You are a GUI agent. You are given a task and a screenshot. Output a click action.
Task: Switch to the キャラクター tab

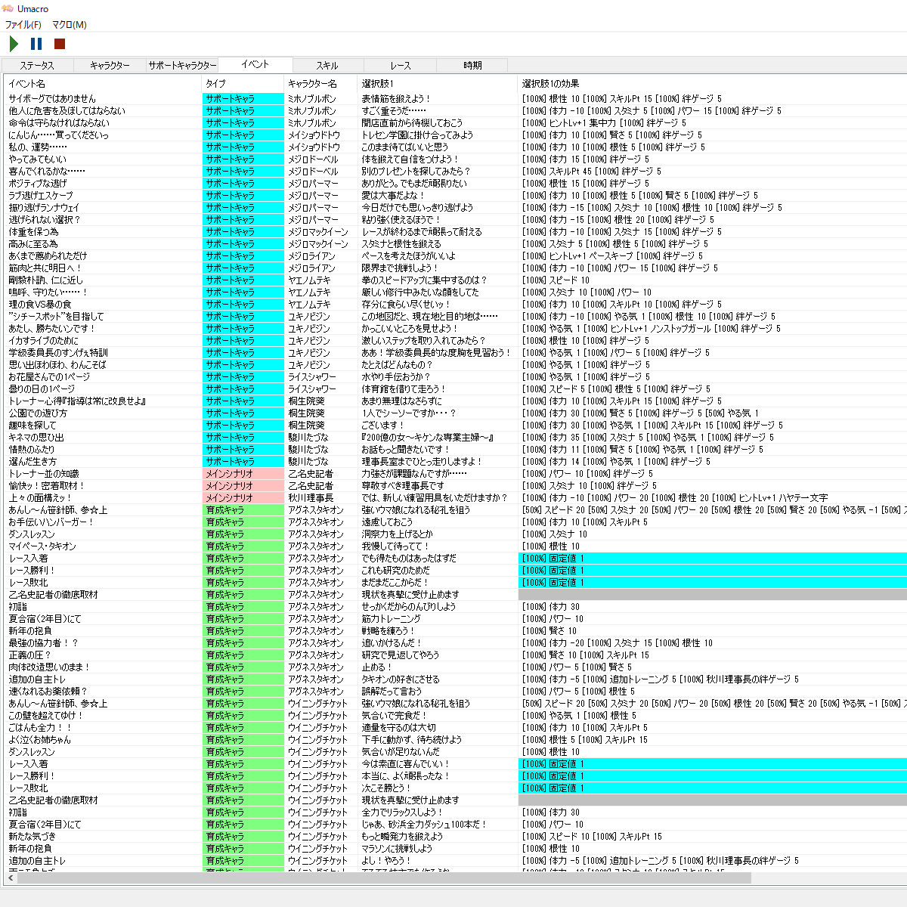110,66
